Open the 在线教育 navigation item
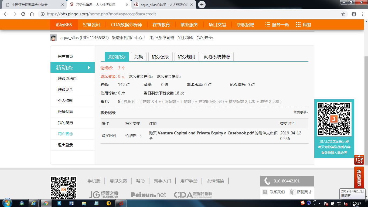 tap(161, 25)
